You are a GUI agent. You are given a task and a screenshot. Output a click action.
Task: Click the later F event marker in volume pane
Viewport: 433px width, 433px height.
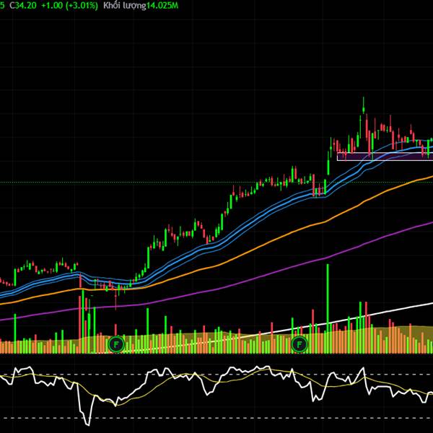[x=299, y=344]
